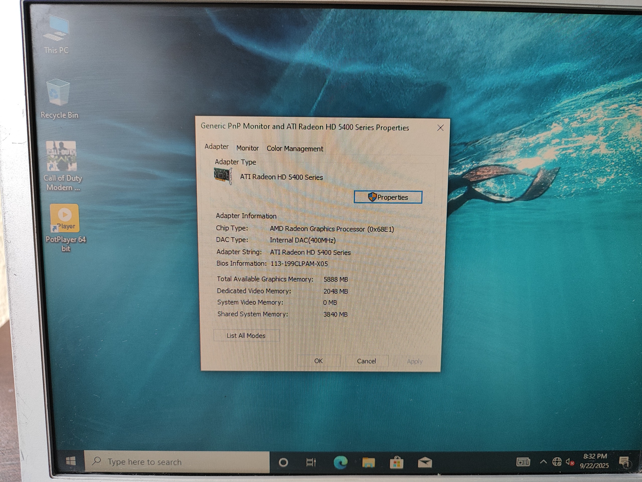Open the clock showing 8:32 PM
Screen dimensions: 642x482
click(x=594, y=461)
